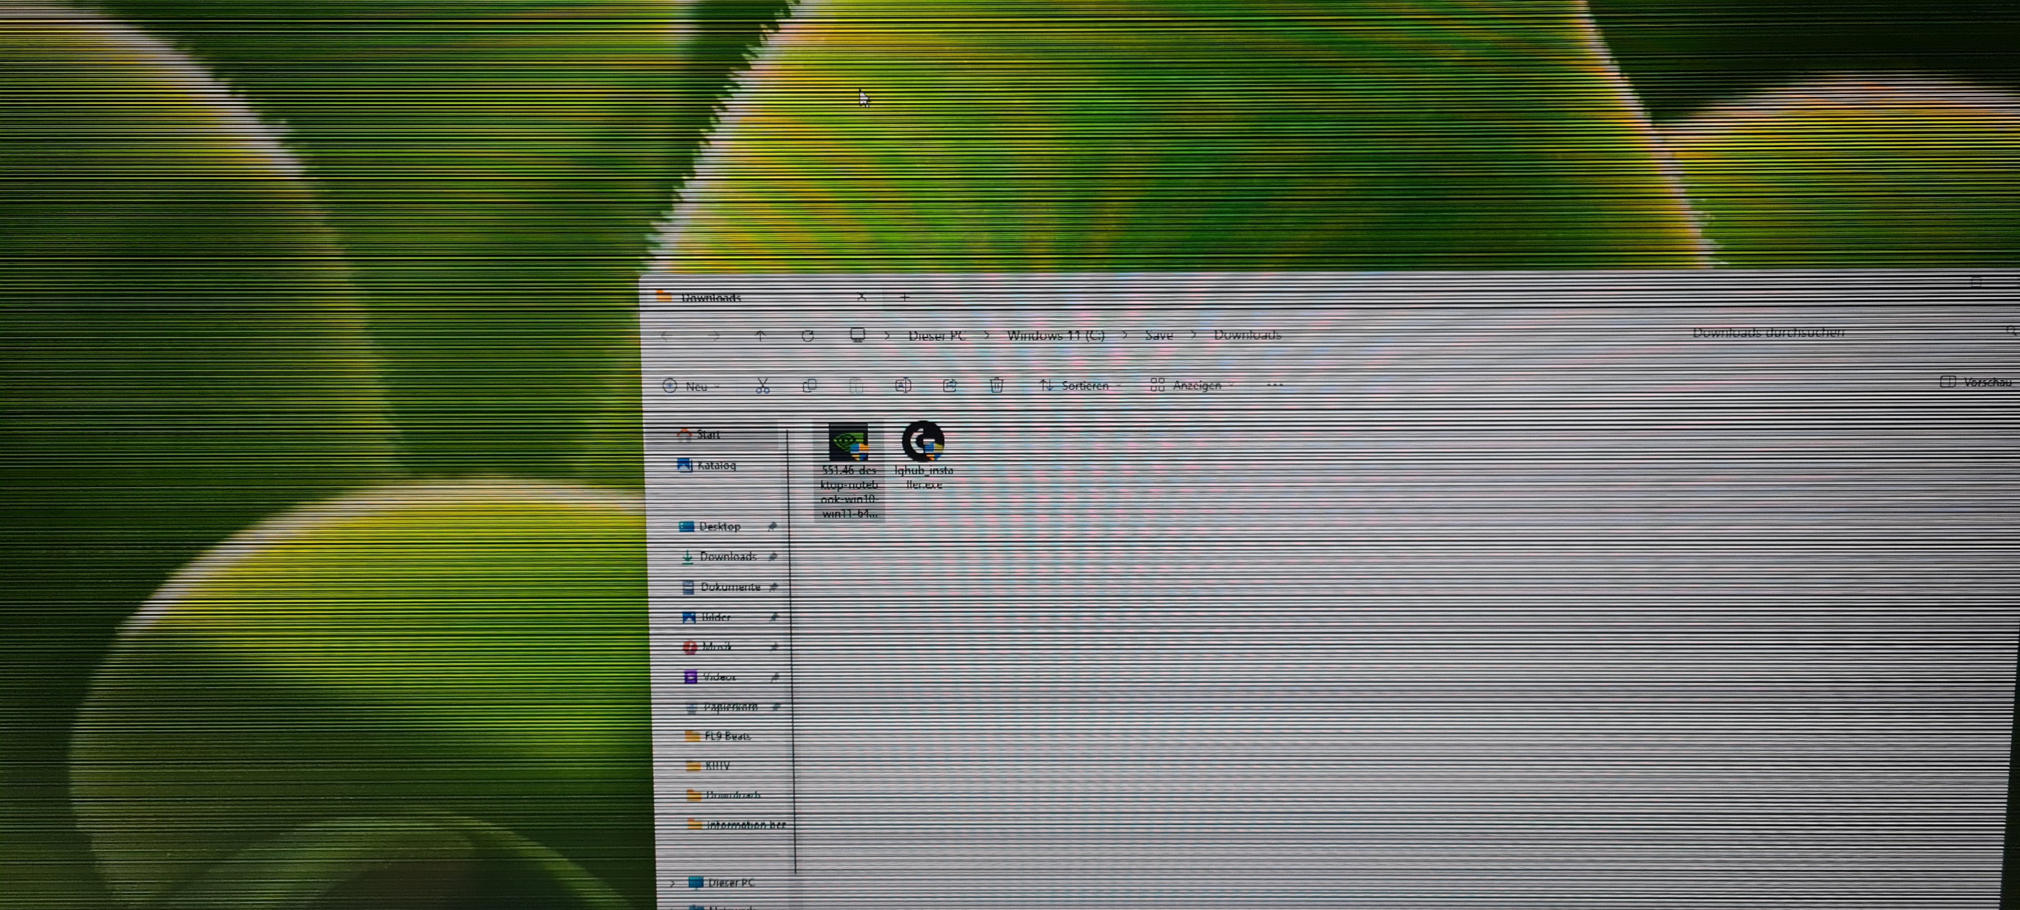Select the lghub_installer.exe file
The height and width of the screenshot is (910, 2020).
[923, 454]
